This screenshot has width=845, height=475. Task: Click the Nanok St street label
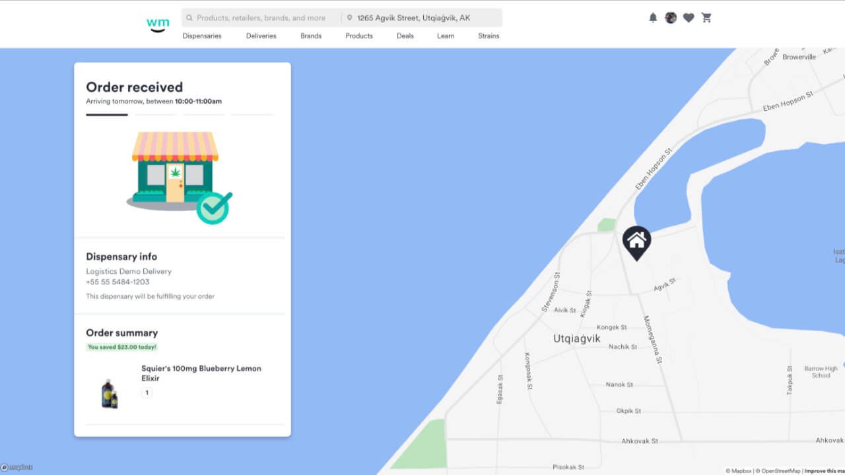pyautogui.click(x=619, y=385)
